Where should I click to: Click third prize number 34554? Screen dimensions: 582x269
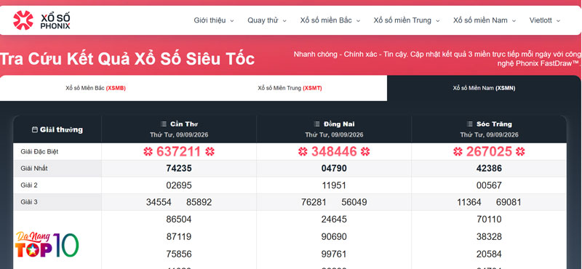(159, 202)
